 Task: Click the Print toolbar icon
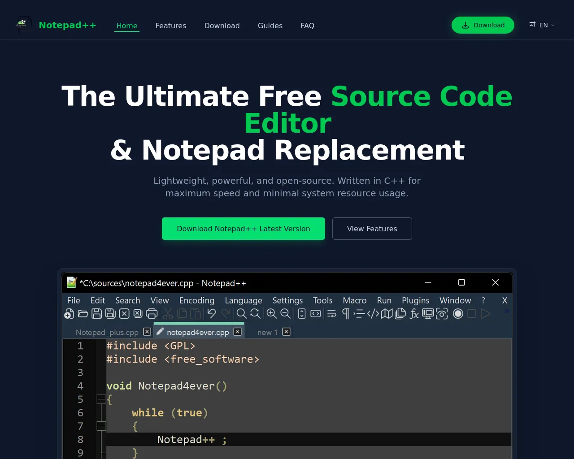(x=152, y=314)
